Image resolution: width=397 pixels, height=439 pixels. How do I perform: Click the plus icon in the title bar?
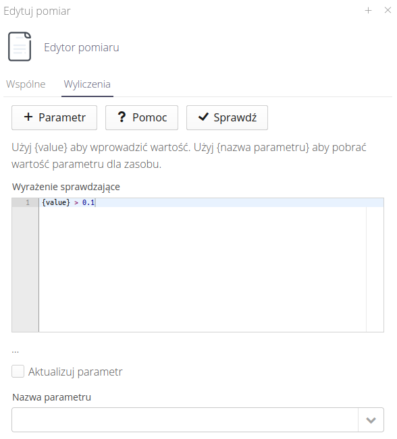tap(368, 11)
